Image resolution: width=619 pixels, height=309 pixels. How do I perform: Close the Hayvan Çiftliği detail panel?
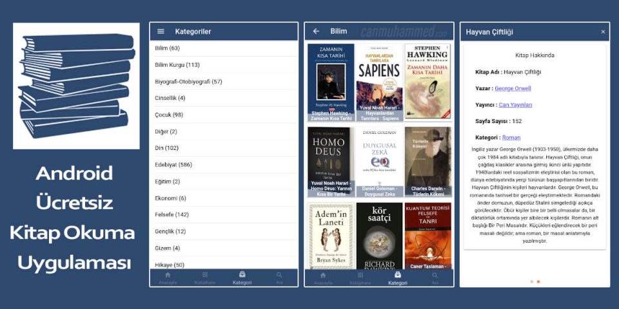(603, 32)
